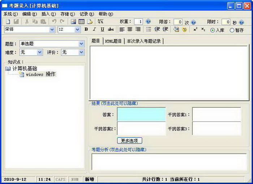Click the save icon in toolbar

(x=16, y=21)
